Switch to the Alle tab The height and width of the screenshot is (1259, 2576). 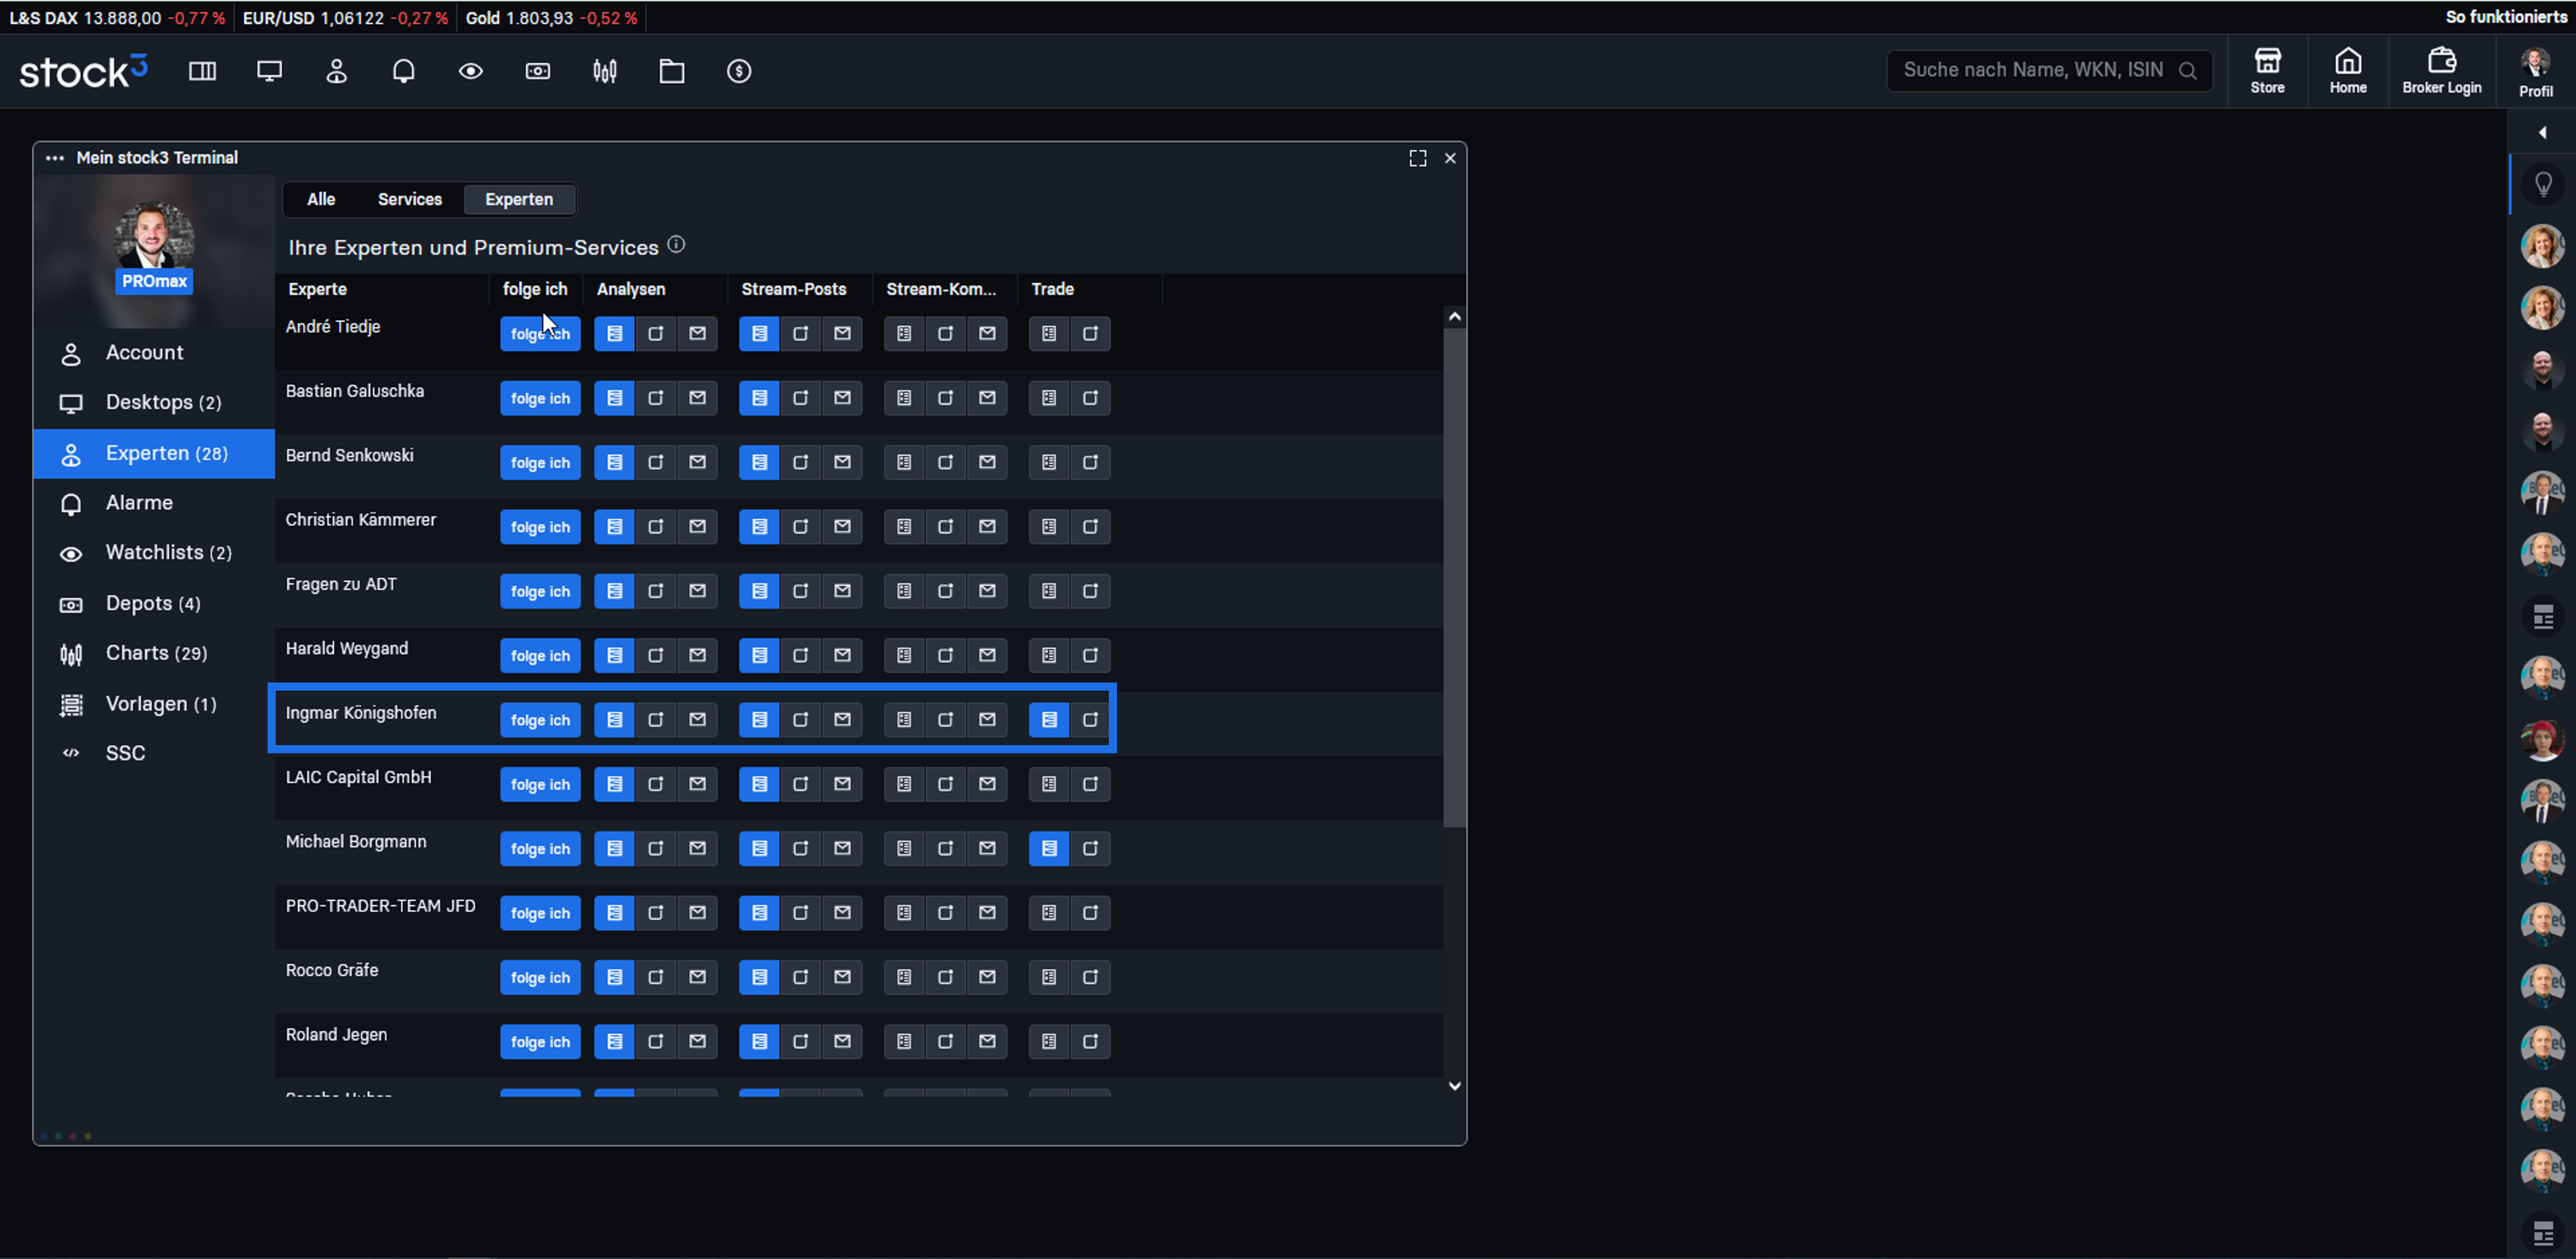[x=321, y=199]
